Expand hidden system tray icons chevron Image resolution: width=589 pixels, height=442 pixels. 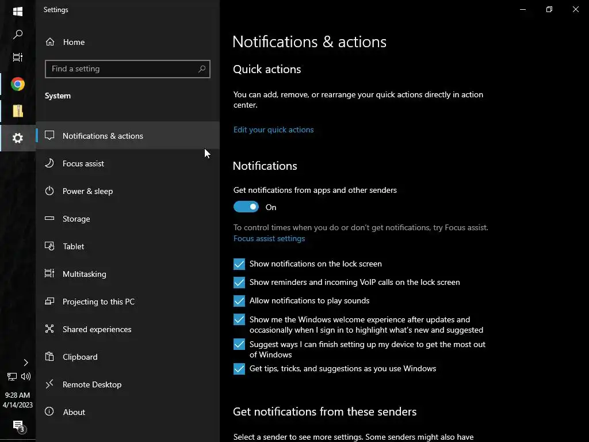[x=26, y=363]
